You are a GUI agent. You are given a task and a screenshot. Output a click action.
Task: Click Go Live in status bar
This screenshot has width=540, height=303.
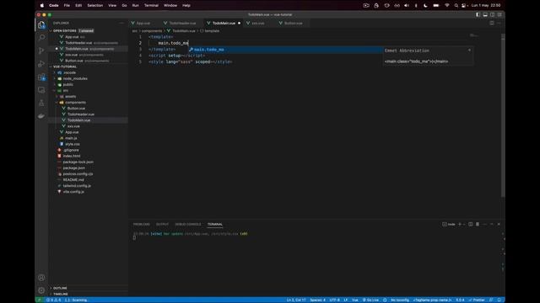[x=370, y=300]
